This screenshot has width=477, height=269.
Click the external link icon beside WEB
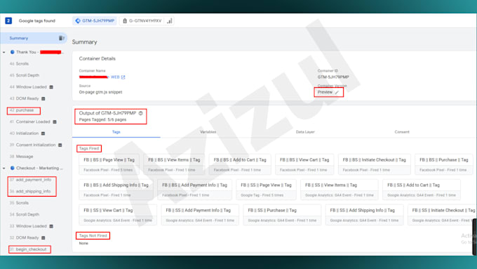point(123,77)
